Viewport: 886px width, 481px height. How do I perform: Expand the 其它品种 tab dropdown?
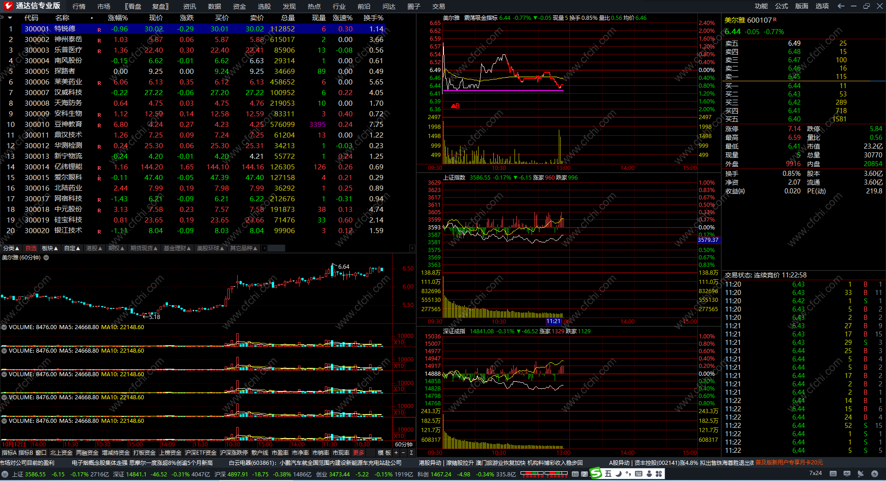coord(244,248)
